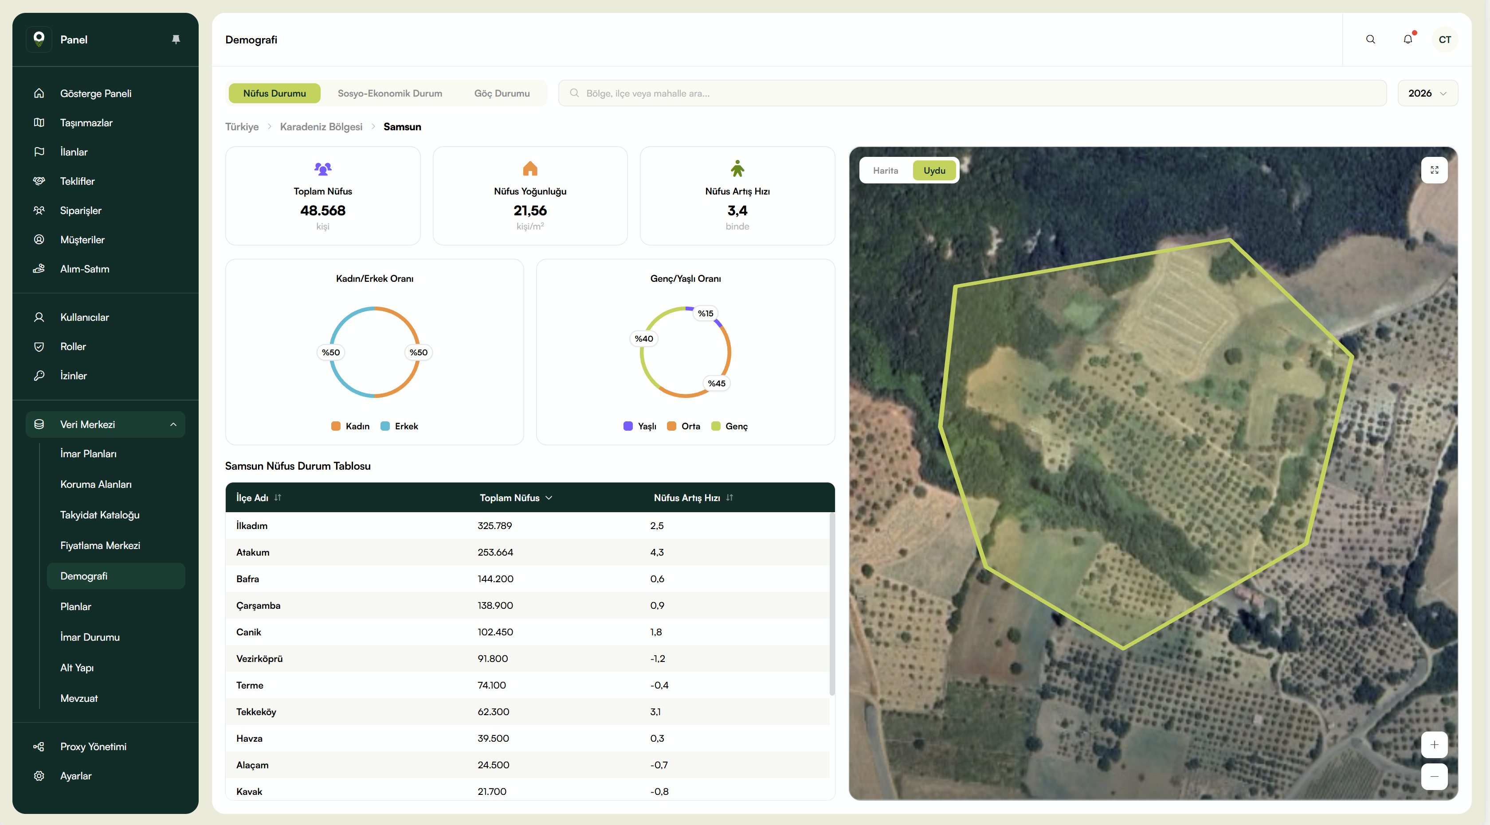1490x825 pixels.
Task: Toggle Orta legend color swatch
Action: pos(671,426)
